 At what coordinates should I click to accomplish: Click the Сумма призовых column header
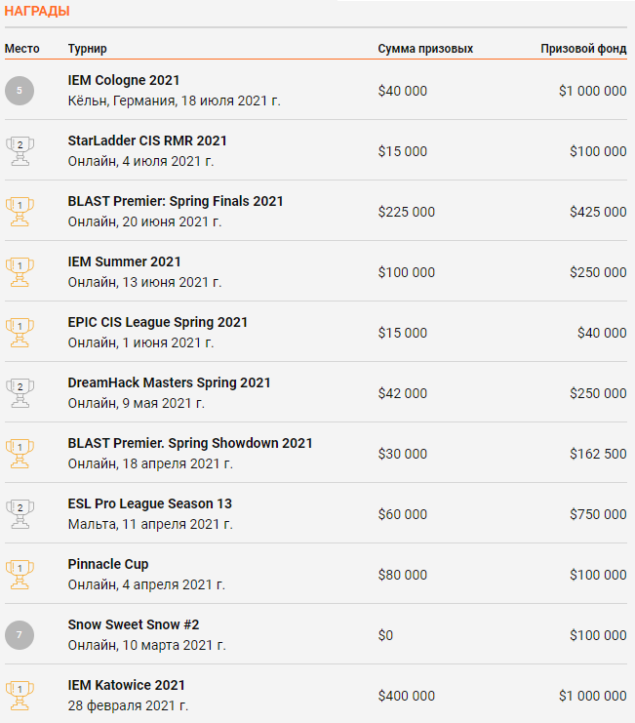425,48
